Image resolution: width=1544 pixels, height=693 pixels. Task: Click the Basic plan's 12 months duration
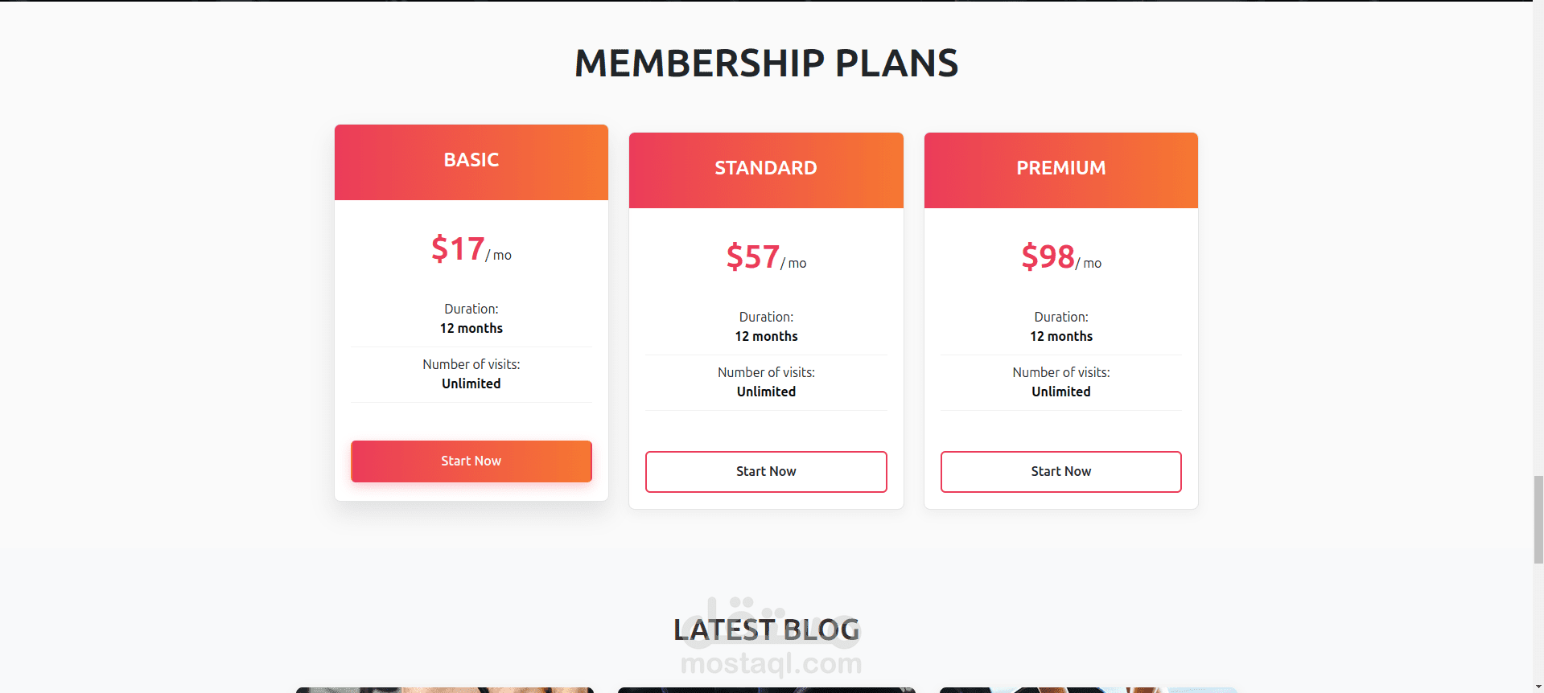click(471, 329)
